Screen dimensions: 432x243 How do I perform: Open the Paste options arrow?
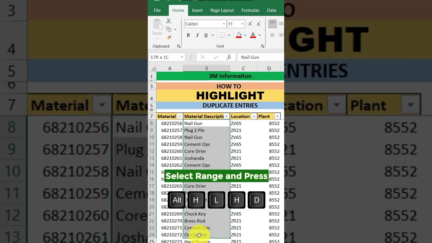(x=157, y=38)
